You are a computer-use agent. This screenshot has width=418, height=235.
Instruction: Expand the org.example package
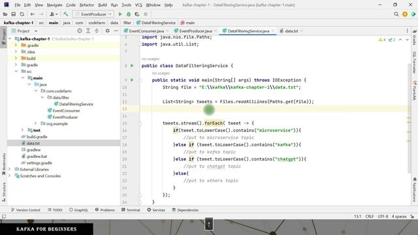[36, 123]
